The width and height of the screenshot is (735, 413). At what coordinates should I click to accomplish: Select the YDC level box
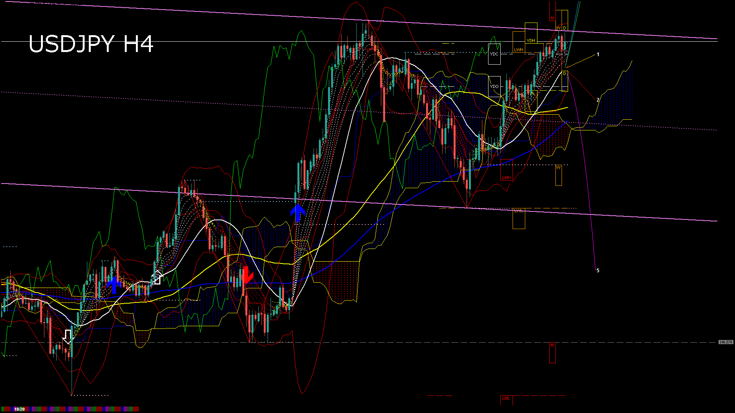click(494, 54)
